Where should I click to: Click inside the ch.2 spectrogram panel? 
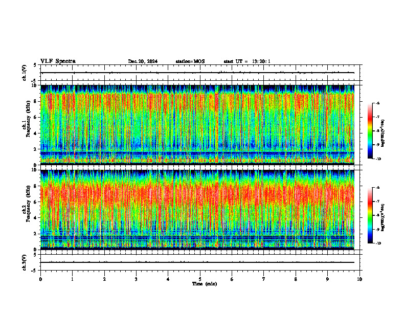(x=197, y=210)
